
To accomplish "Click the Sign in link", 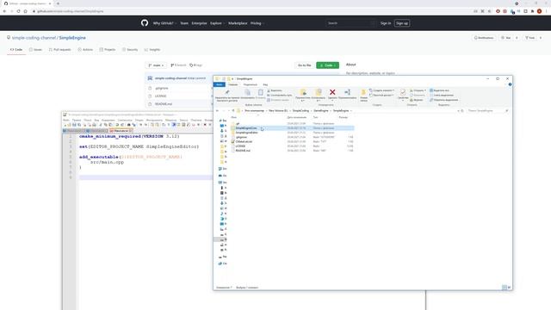I will point(386,23).
